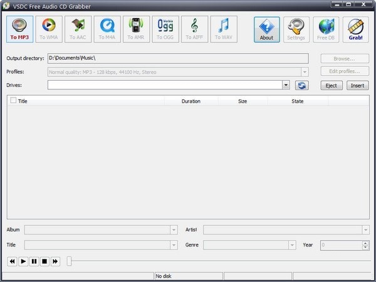Select the To MP3 format icon
The width and height of the screenshot is (376, 282).
pyautogui.click(x=19, y=28)
